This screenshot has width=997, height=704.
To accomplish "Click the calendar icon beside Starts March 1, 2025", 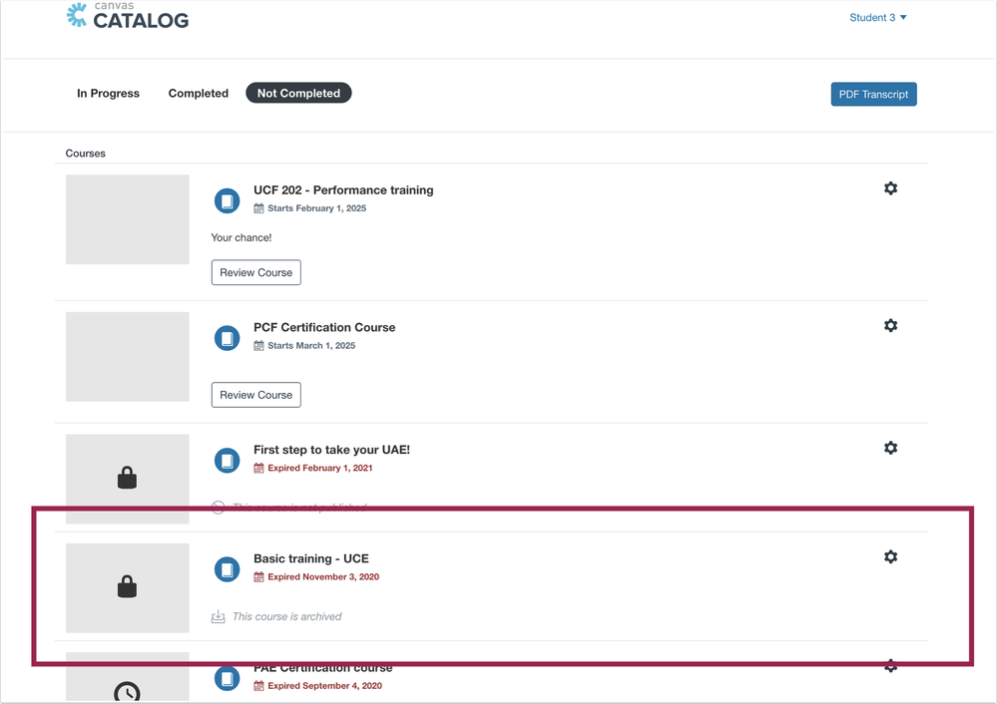I will pyautogui.click(x=257, y=347).
